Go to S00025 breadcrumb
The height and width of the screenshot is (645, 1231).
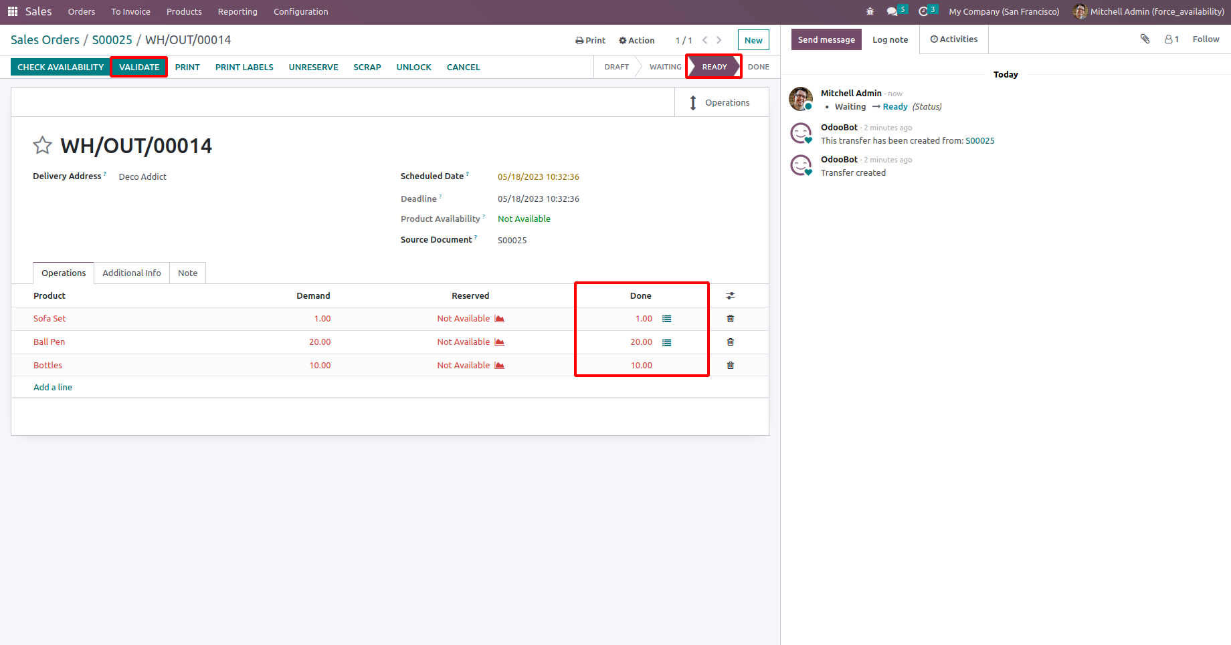pyautogui.click(x=112, y=40)
